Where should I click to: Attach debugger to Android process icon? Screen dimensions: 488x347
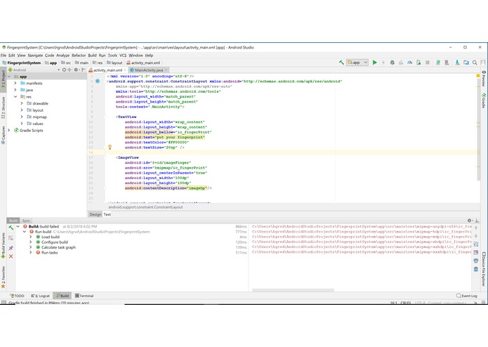(x=418, y=63)
